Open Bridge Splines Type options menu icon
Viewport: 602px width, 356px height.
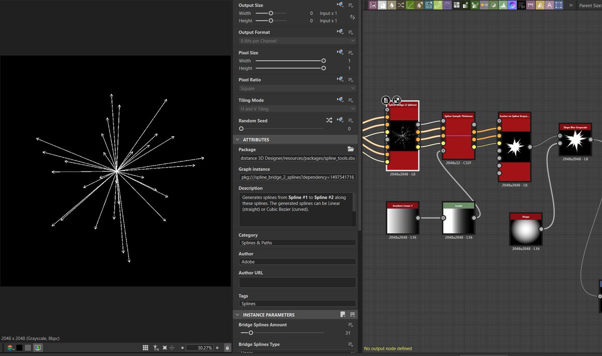(x=351, y=344)
